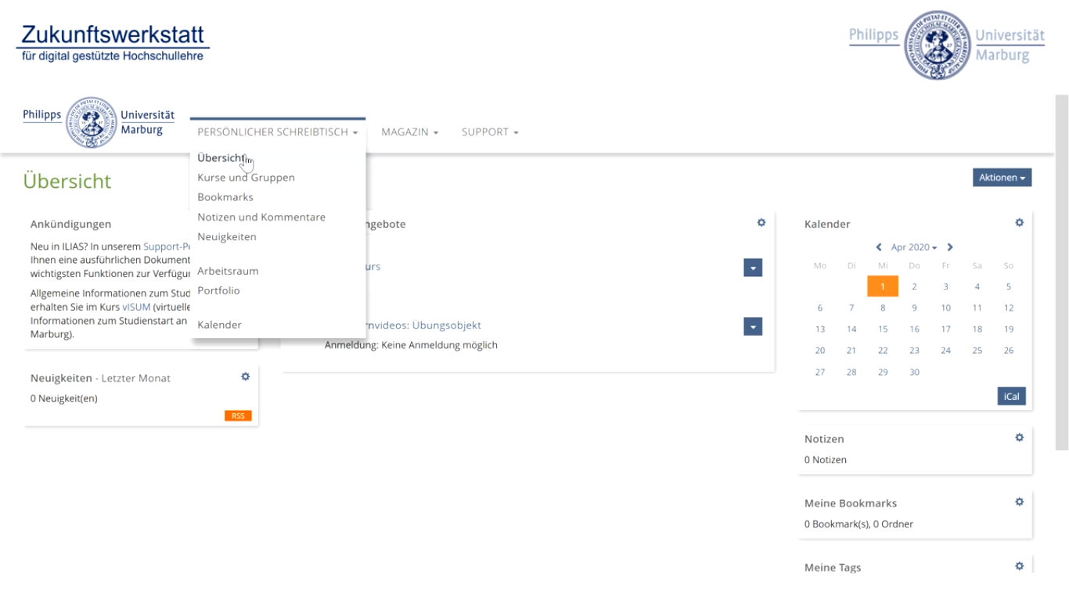Open Meine Bookmarks settings gear
Screen dimensions: 1069x601
coord(1019,502)
